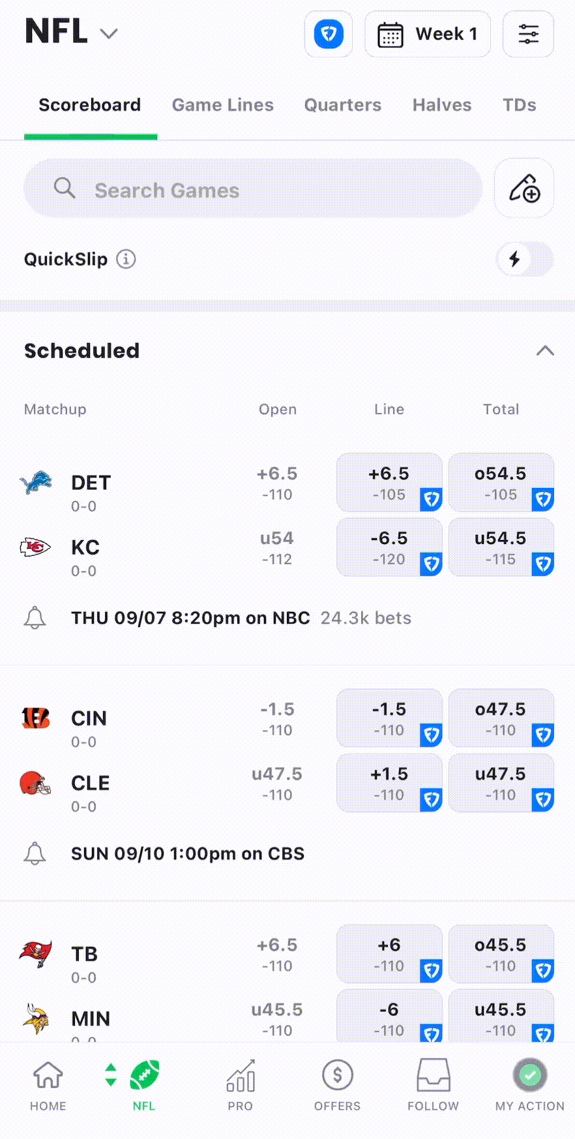Collapse the Scheduled section
This screenshot has height=1139, width=575.
click(545, 351)
